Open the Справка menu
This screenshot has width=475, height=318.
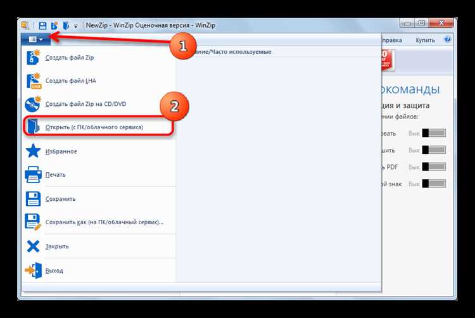click(x=391, y=41)
